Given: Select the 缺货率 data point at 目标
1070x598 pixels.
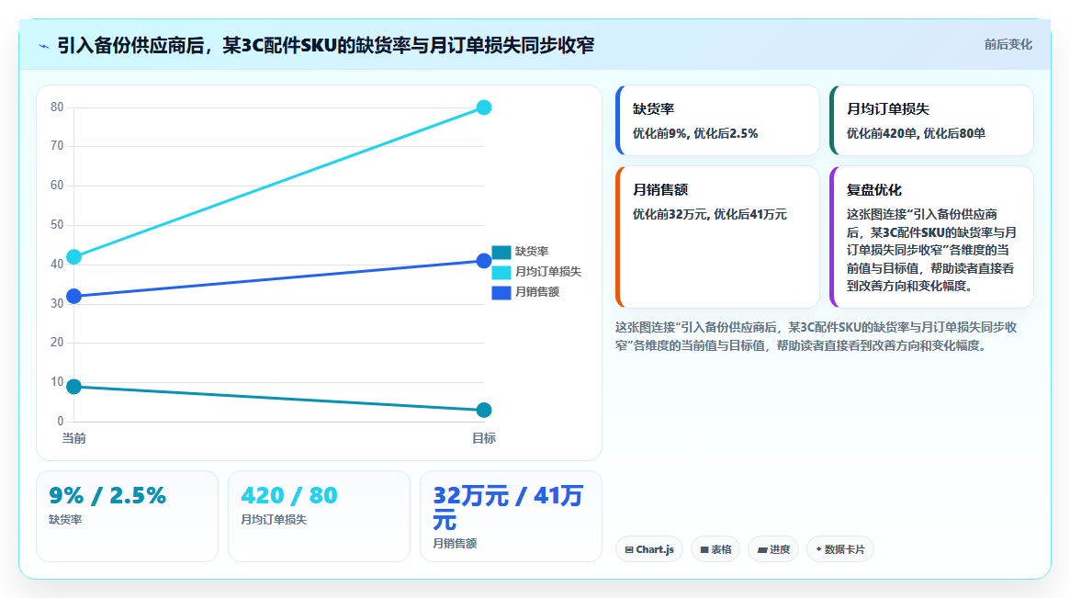Looking at the screenshot, I should [484, 411].
